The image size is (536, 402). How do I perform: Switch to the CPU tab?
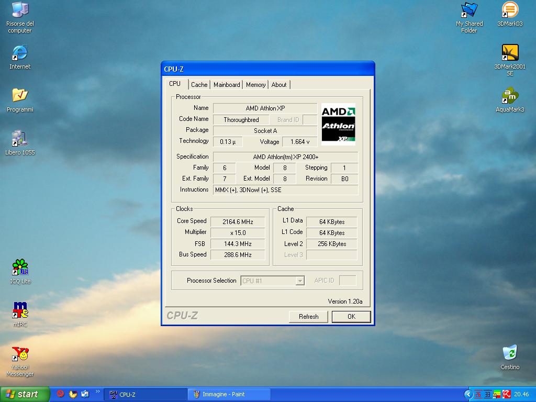pos(175,84)
